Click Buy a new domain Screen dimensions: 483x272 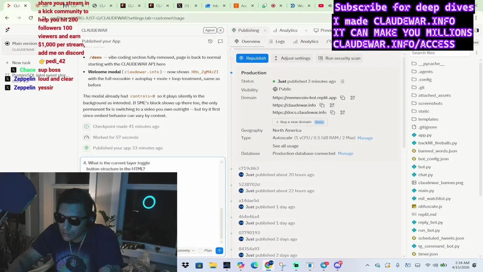(x=300, y=122)
